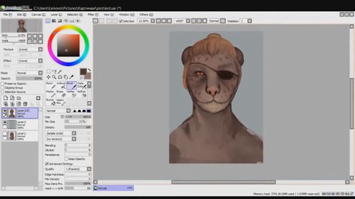Image resolution: width=355 pixels, height=199 pixels.
Task: Select the magic wand tool
Action: (60, 71)
